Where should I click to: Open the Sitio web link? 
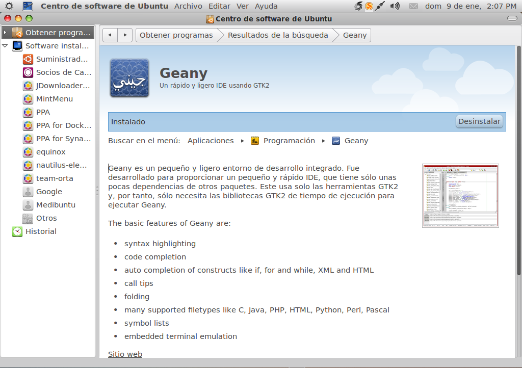(x=125, y=354)
